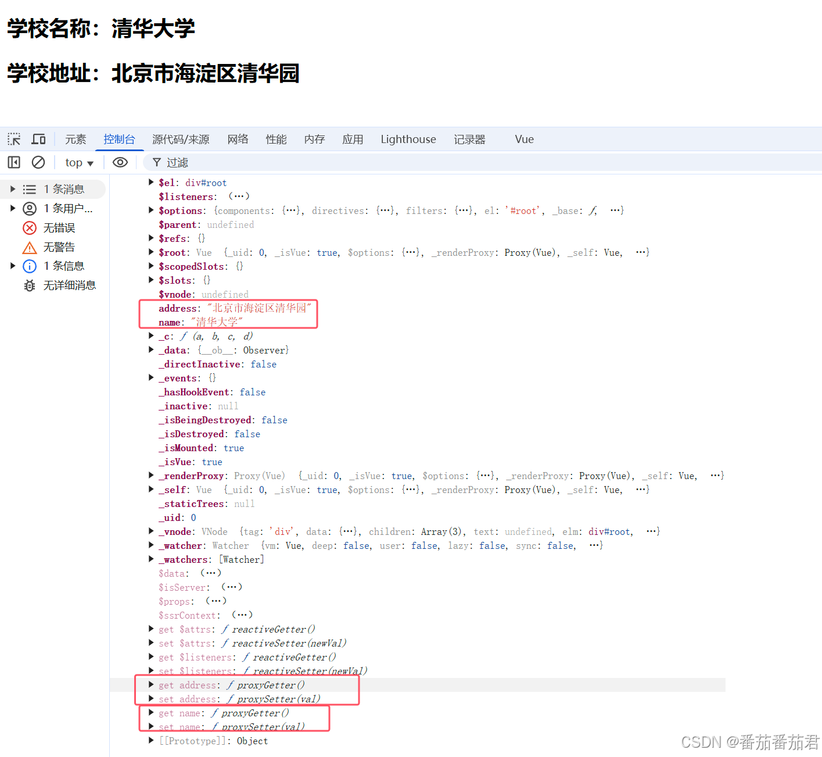Select the 1 条用户消息 sidebar entry

(x=30, y=208)
